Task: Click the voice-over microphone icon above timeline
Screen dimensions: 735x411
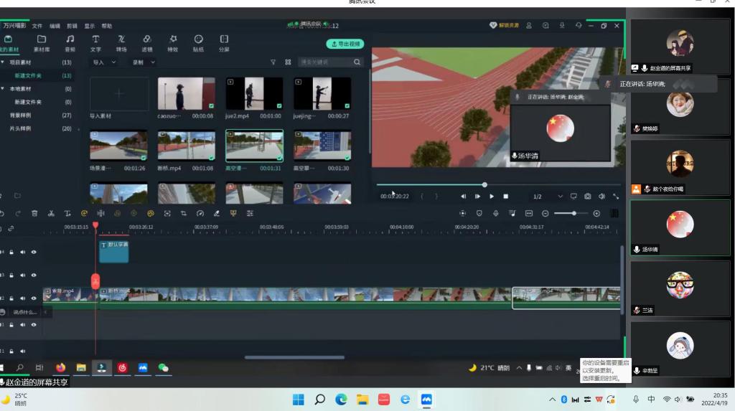Action: (495, 213)
